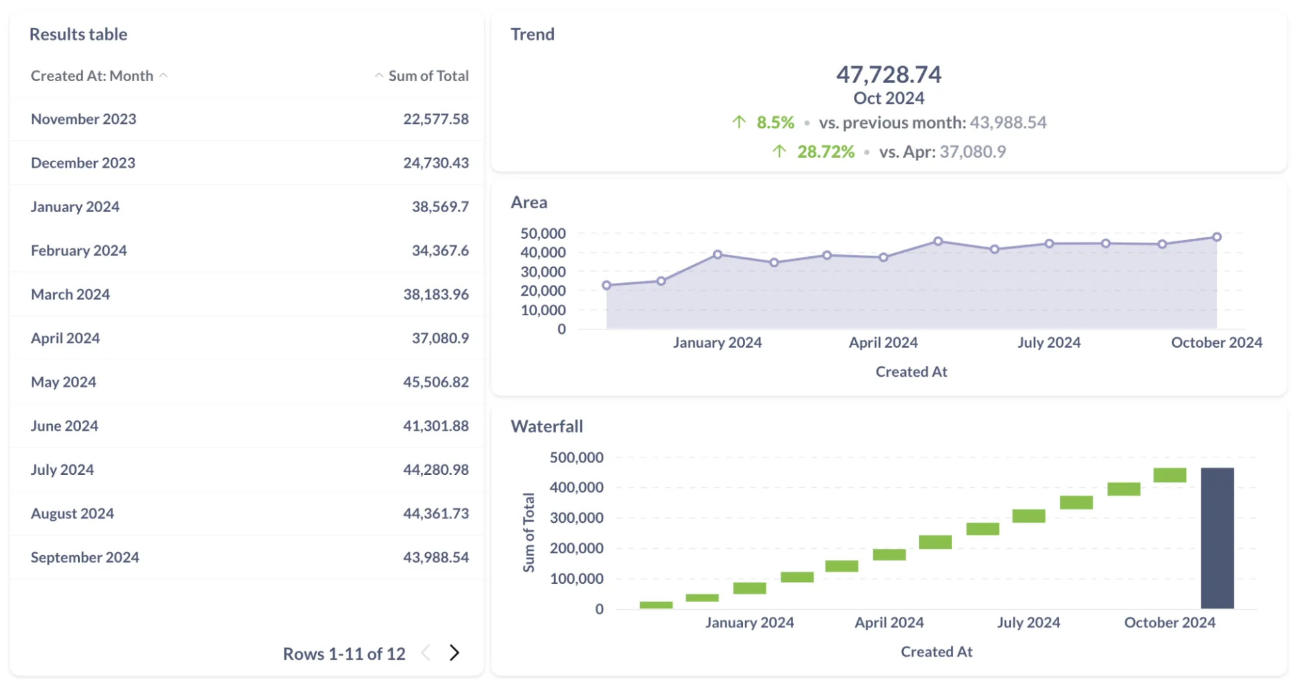Open the Trend card title
1298x685 pixels.
532,34
